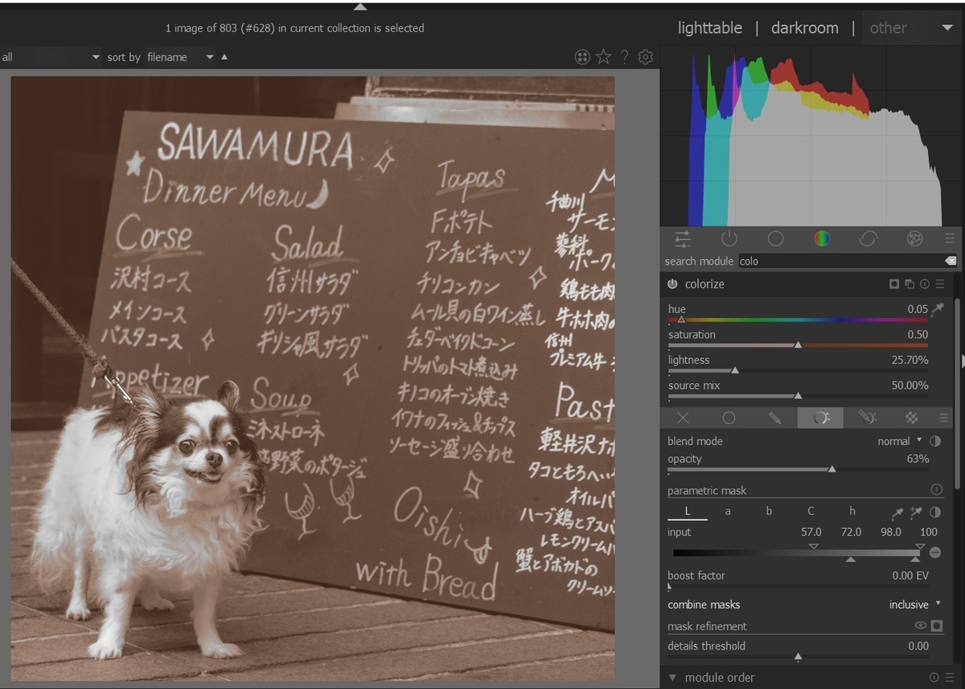
Task: Open the module groups presets hamburger menu
Action: (950, 238)
